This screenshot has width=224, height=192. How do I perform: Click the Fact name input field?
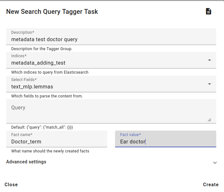[57, 139]
